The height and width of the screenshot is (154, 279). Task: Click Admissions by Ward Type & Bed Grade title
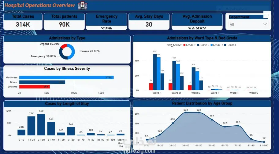tap(202, 38)
